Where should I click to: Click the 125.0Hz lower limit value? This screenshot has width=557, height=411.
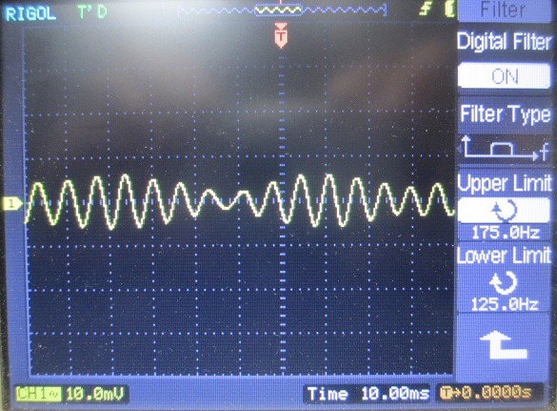click(505, 304)
